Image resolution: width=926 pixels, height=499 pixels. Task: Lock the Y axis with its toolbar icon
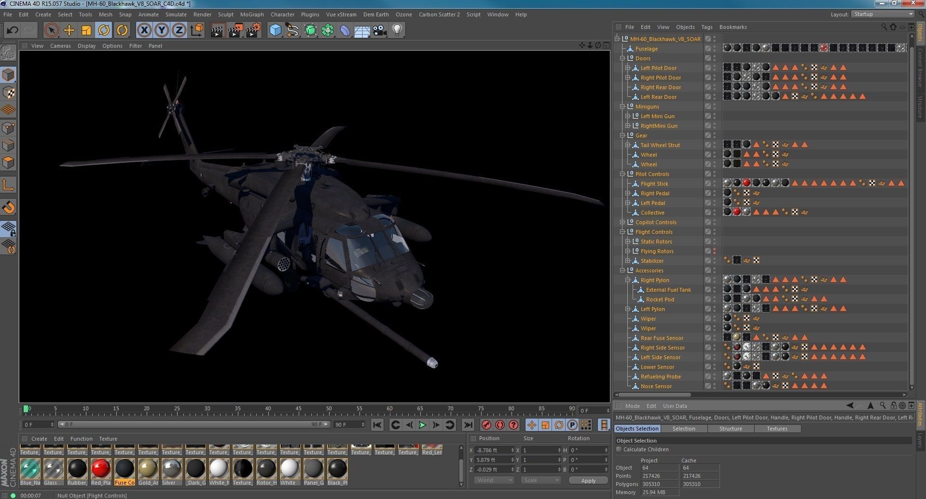click(x=162, y=30)
